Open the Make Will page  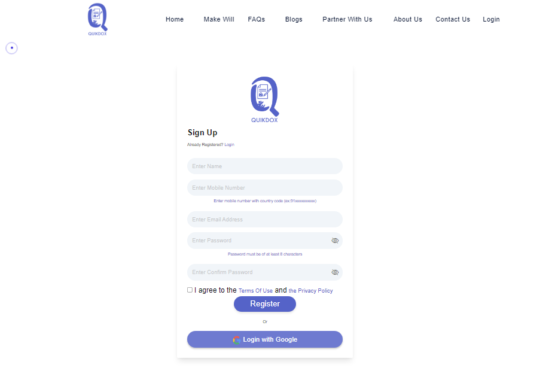219,19
